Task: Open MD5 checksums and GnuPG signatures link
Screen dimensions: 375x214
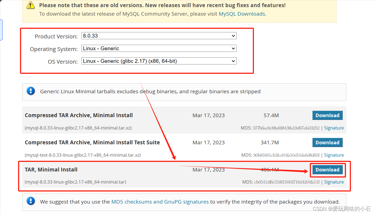Action: (160, 202)
